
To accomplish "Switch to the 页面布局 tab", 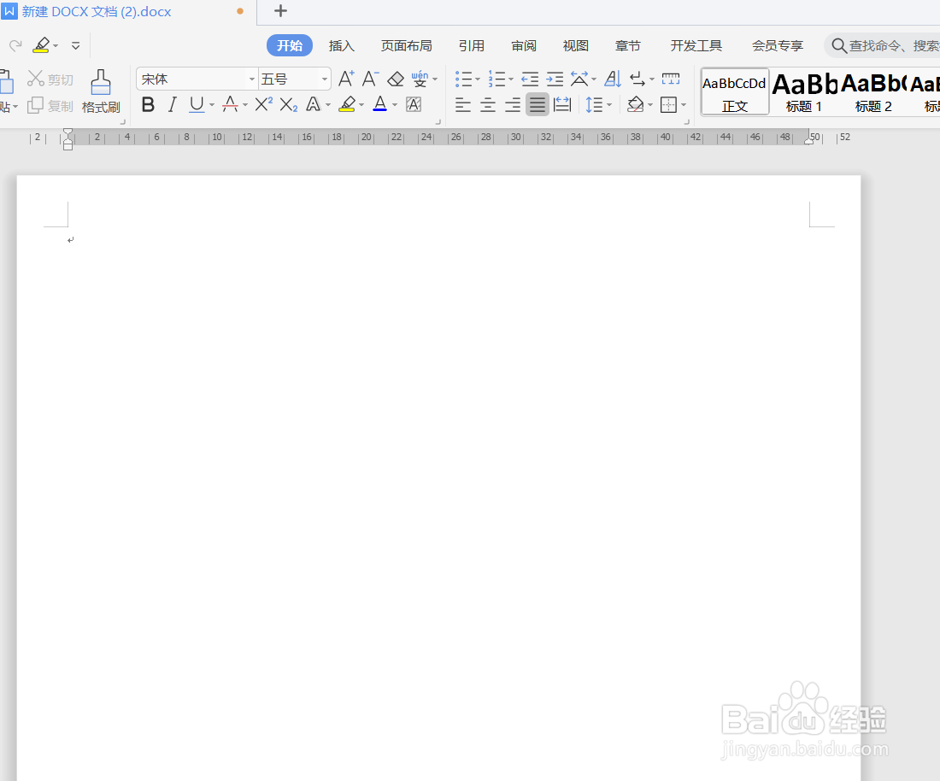I will pyautogui.click(x=407, y=45).
